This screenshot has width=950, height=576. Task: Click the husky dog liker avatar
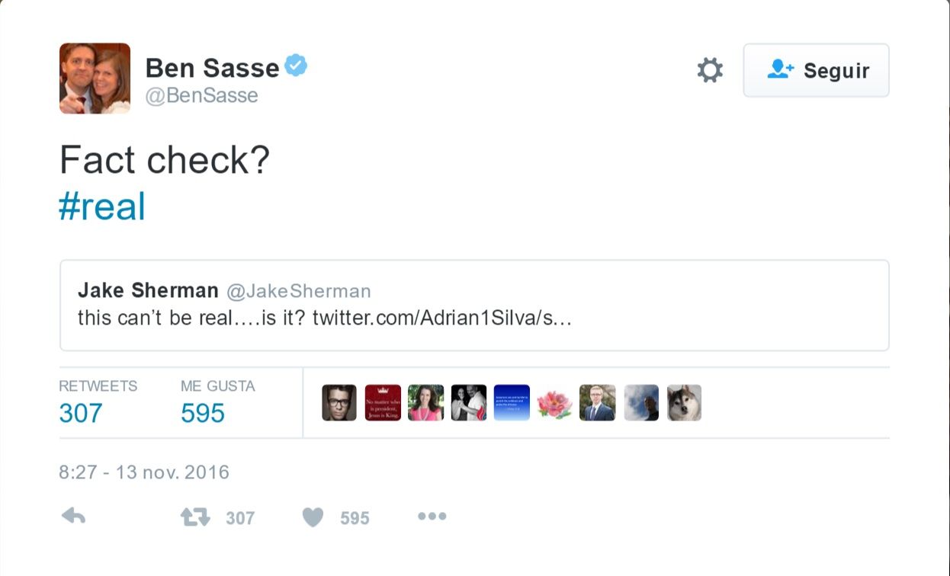[684, 402]
